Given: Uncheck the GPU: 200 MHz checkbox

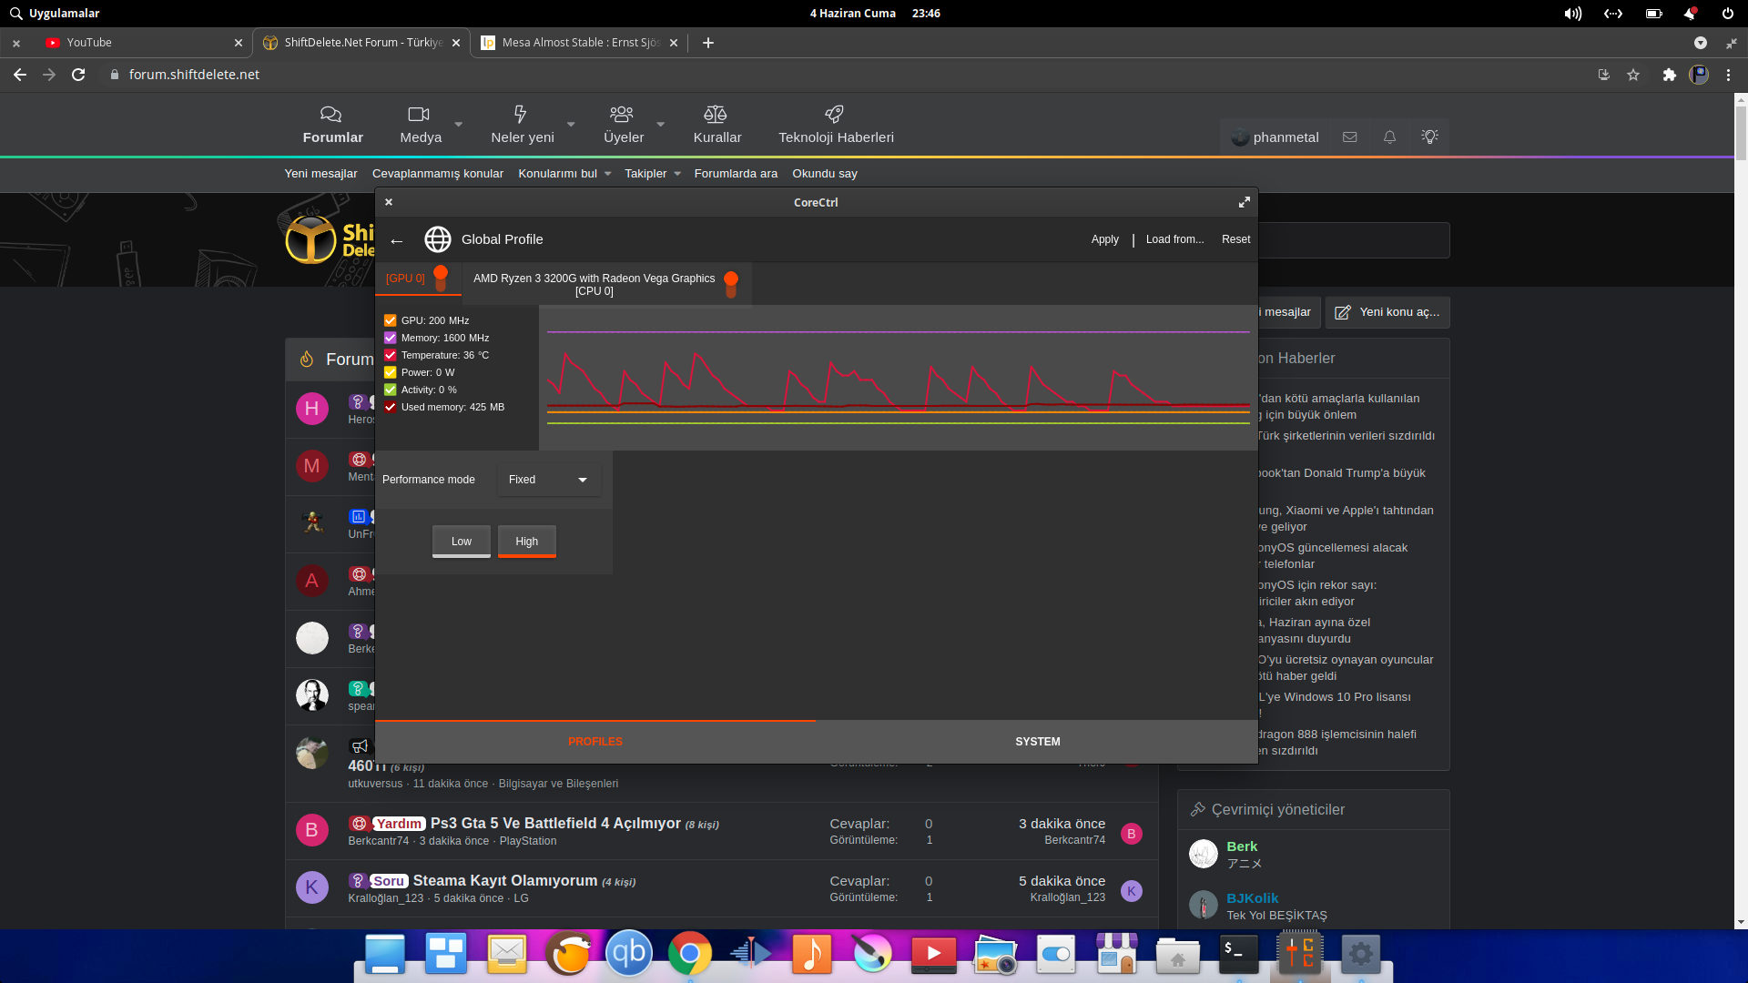Looking at the screenshot, I should (x=391, y=320).
